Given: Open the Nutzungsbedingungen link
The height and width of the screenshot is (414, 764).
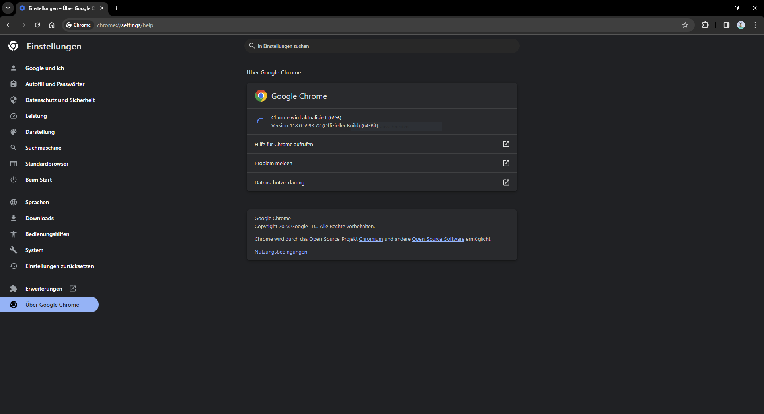Looking at the screenshot, I should click(281, 252).
